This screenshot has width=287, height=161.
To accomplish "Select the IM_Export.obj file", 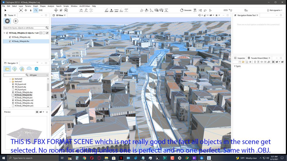I will point(20,87).
